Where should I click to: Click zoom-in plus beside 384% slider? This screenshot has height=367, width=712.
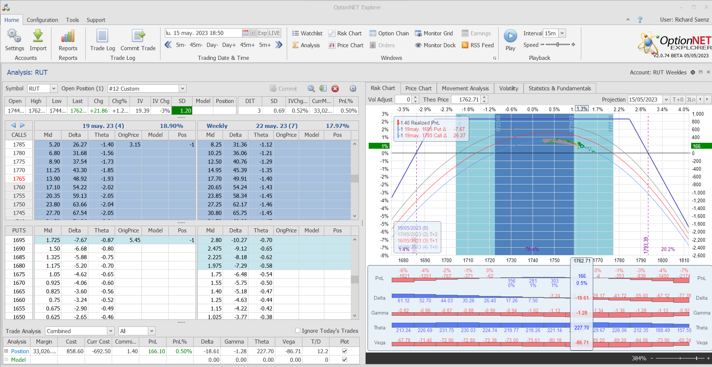point(708,358)
